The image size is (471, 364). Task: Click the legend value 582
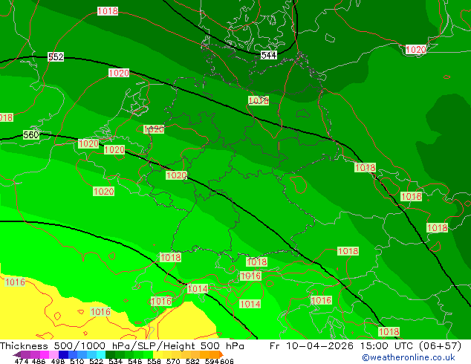pos(192,361)
